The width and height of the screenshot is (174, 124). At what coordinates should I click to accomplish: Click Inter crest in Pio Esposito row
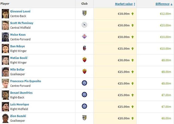pos(84,83)
